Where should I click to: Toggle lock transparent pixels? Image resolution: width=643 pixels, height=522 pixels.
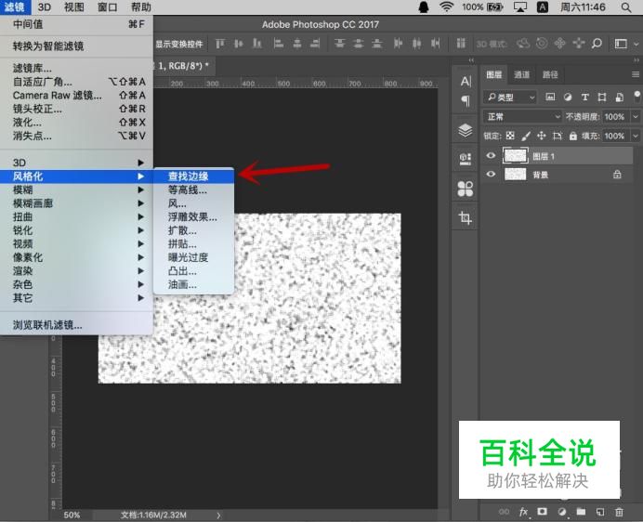[510, 136]
